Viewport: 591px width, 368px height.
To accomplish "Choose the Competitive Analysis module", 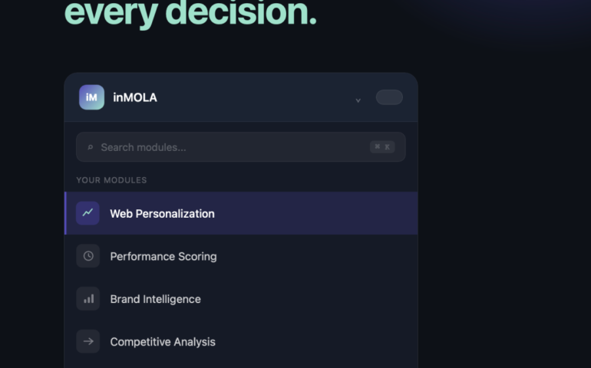I will click(162, 343).
